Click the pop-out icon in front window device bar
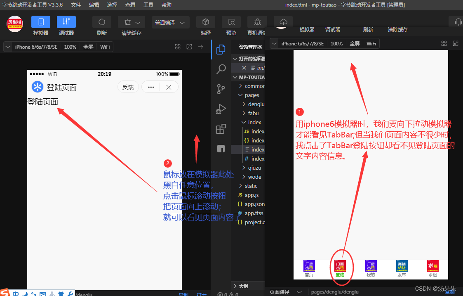463x296 pixels. 456,43
